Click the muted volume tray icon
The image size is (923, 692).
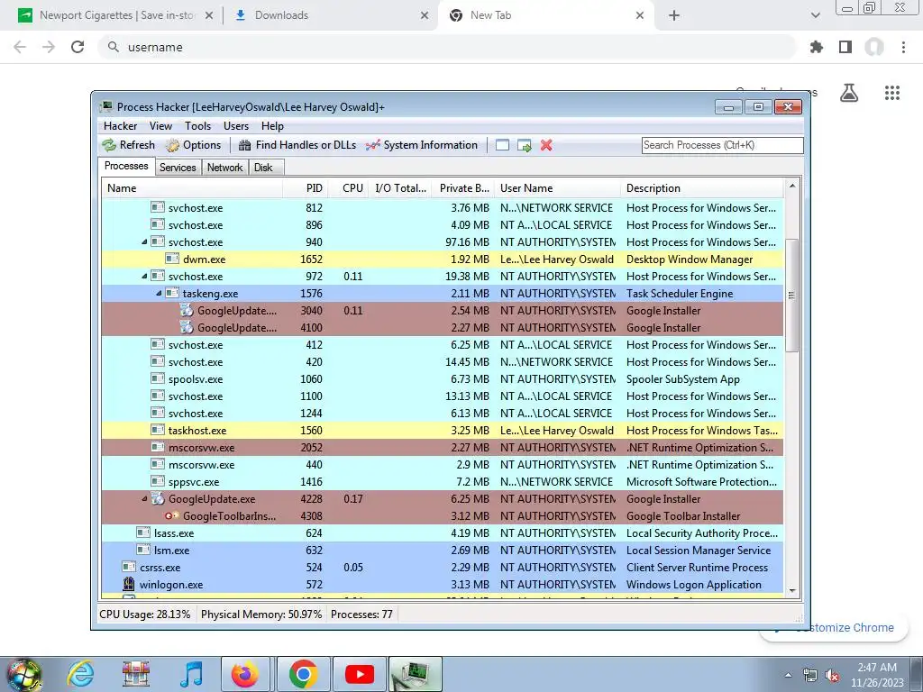[832, 676]
